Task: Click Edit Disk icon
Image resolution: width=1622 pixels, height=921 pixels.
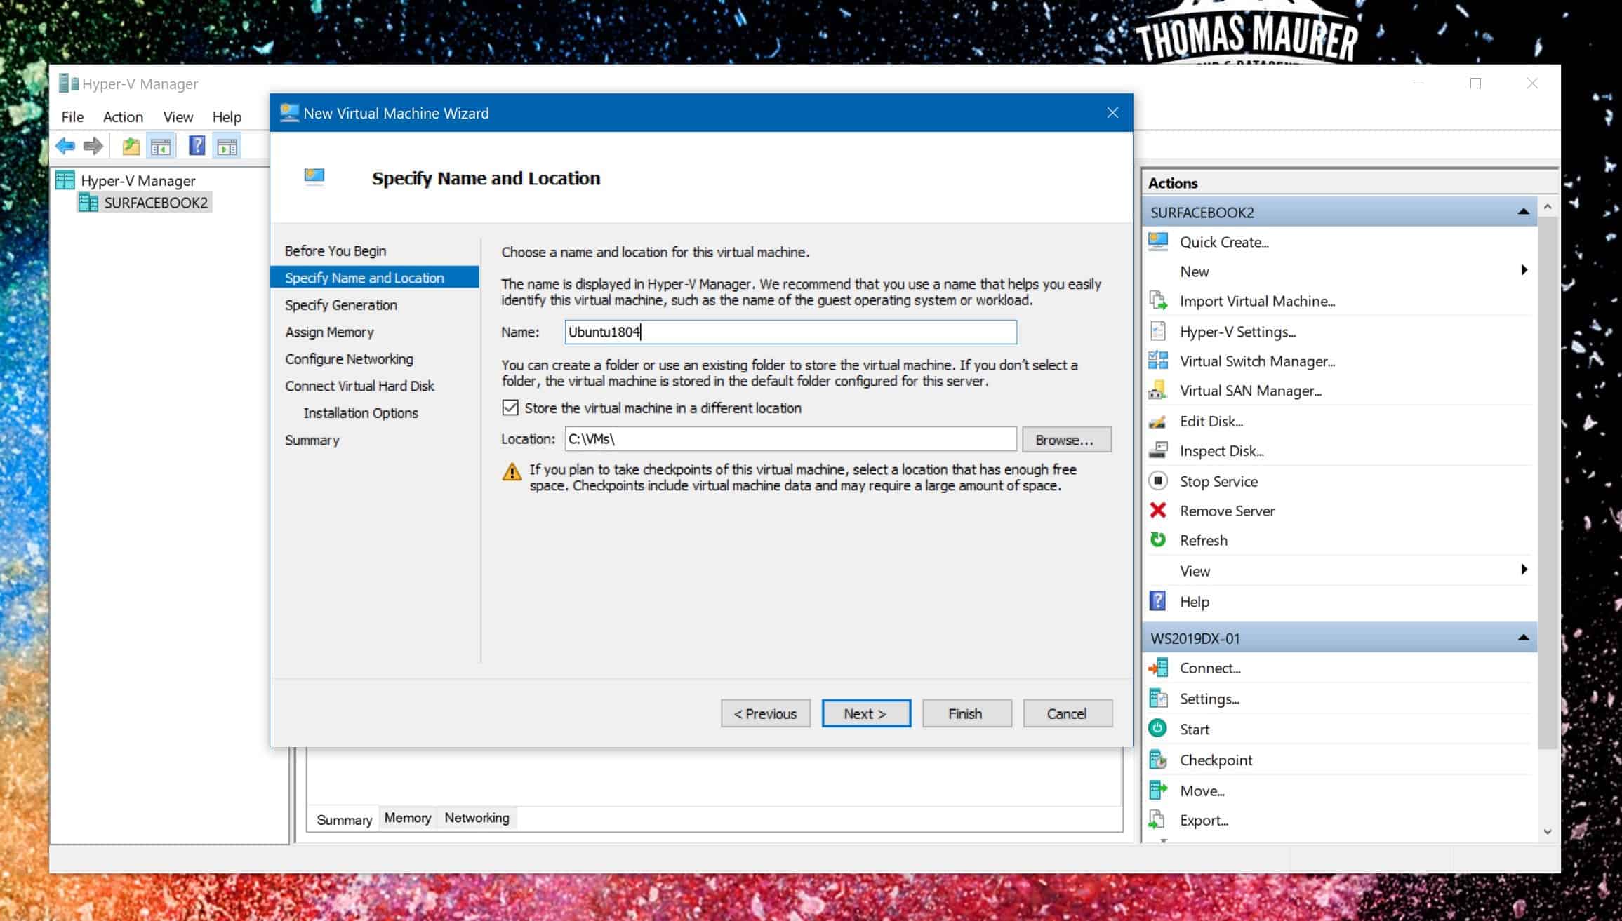Action: (x=1159, y=421)
